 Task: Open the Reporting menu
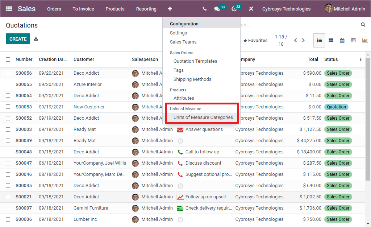[x=146, y=9]
